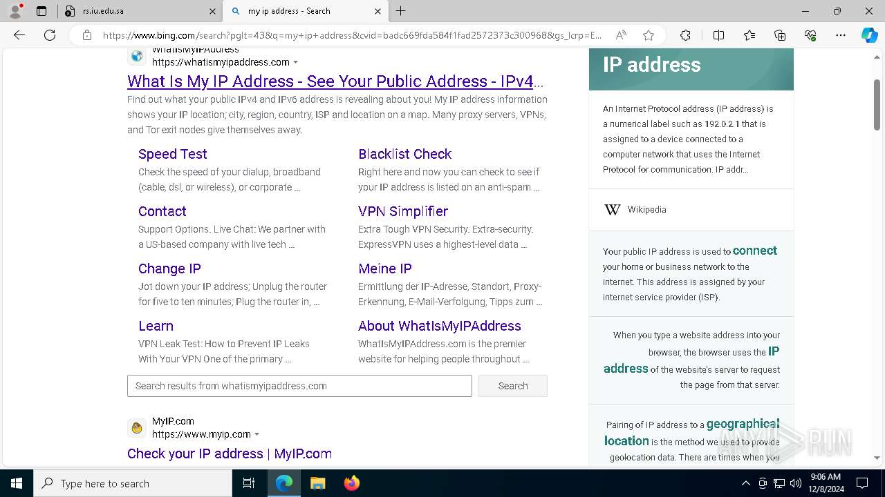Expand whatismyipaddress.com URL dropdown arrow
Viewport: 885px width, 497px height.
(296, 62)
